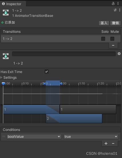Click the 1 AnimatorTransitionBase label
Screen dimensions: 122x158
33,16
